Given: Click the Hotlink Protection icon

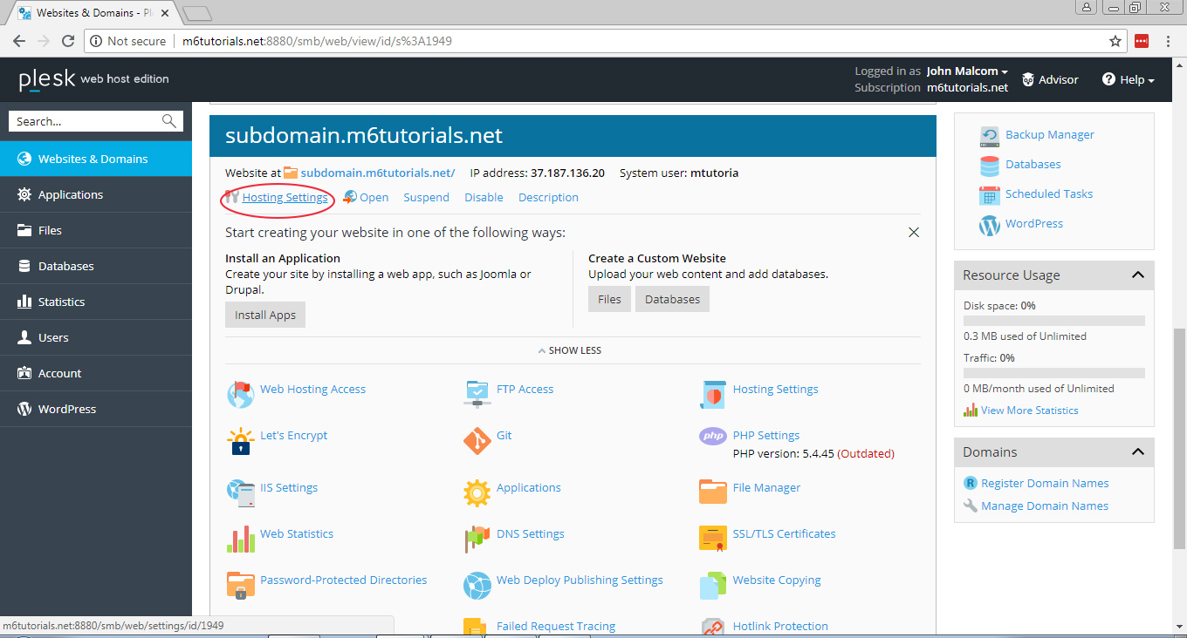Looking at the screenshot, I should (x=712, y=628).
